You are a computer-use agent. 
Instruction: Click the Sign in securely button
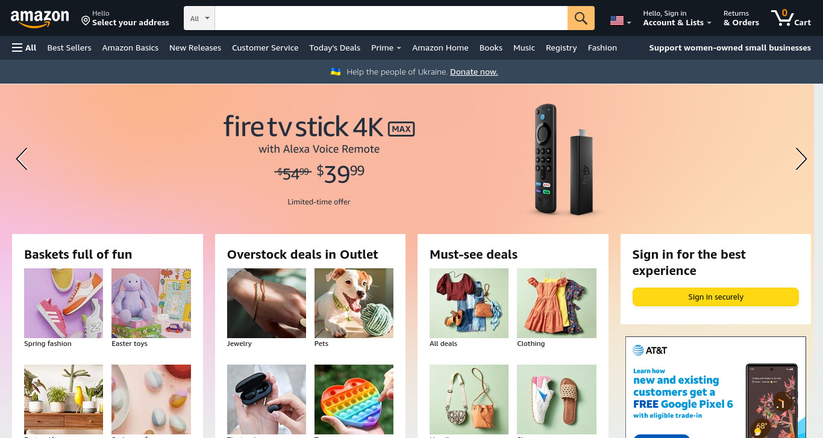(x=715, y=297)
